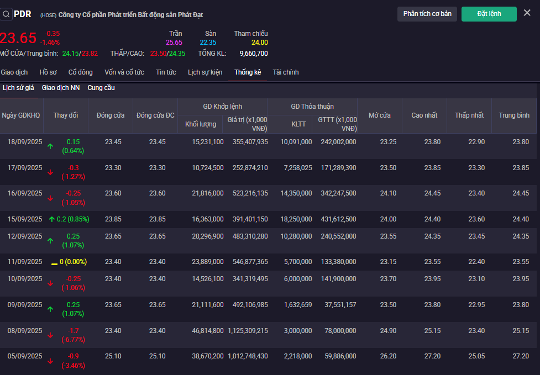Click the green up arrow for 18/09/2025
Screen dimensions: 540x375
50,146
